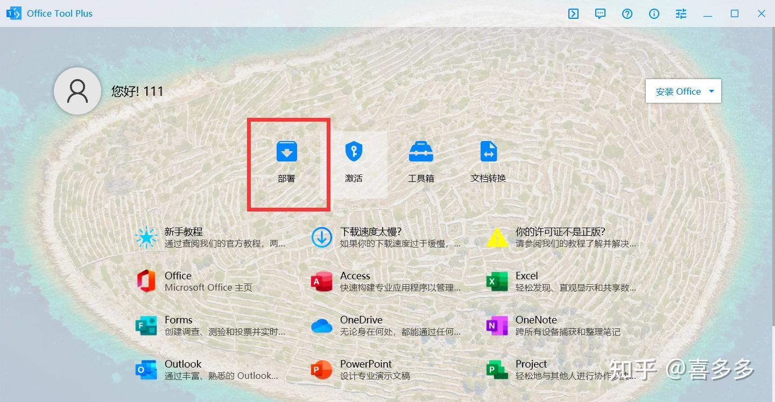
Task: Open the feedback chat icon
Action: coord(601,14)
